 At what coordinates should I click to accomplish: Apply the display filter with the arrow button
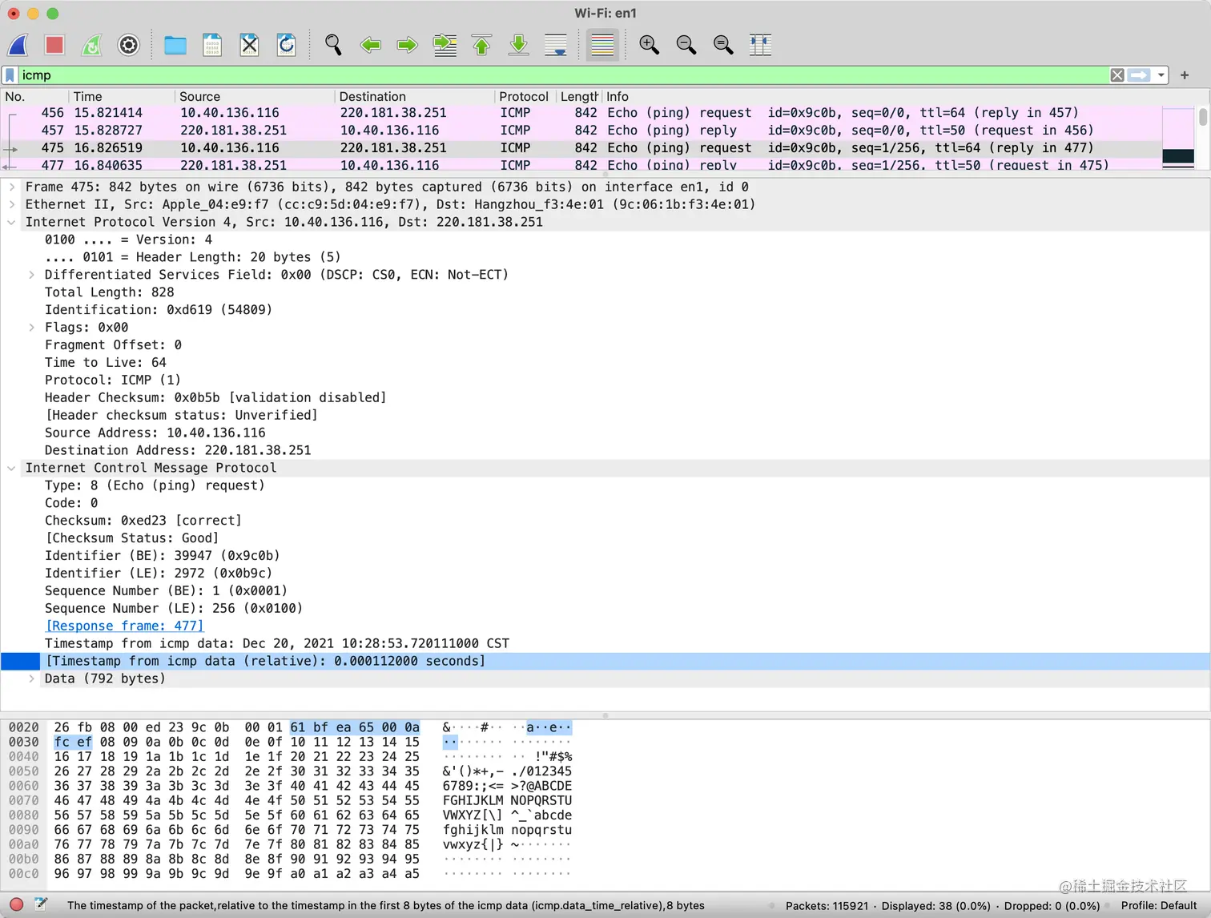pyautogui.click(x=1139, y=75)
